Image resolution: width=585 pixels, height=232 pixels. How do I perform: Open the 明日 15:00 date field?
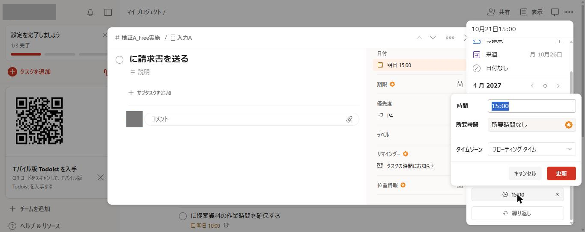point(419,65)
